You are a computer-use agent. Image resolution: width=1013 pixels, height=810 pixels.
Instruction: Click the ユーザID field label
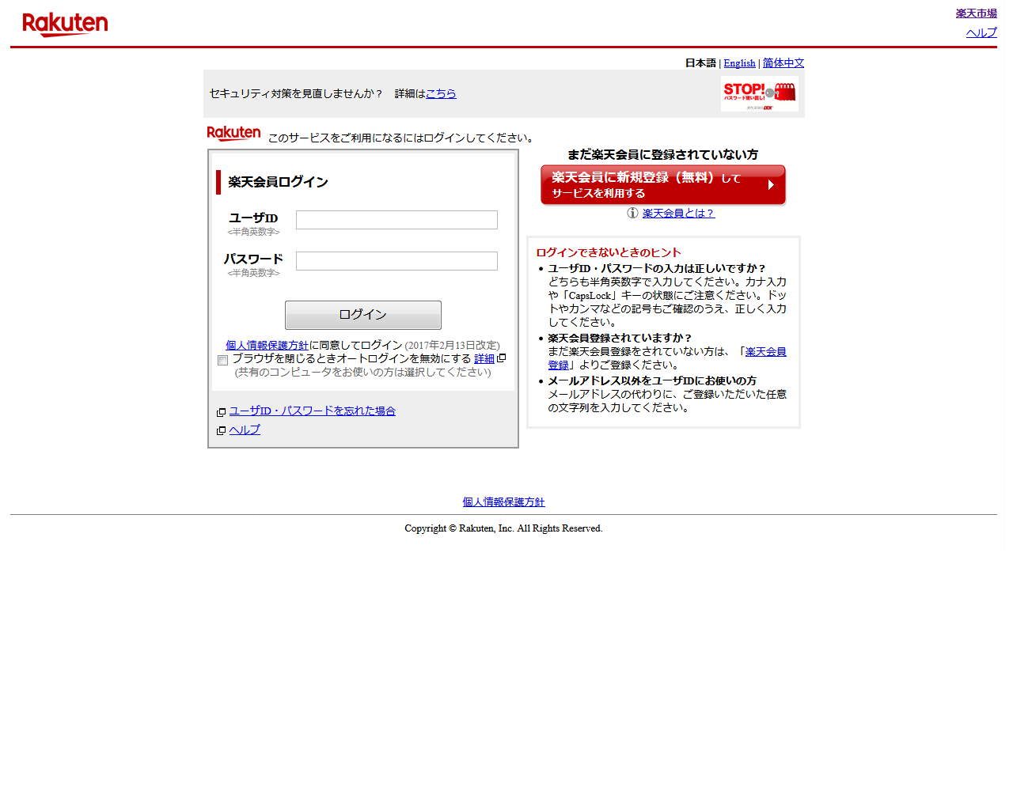point(253,218)
